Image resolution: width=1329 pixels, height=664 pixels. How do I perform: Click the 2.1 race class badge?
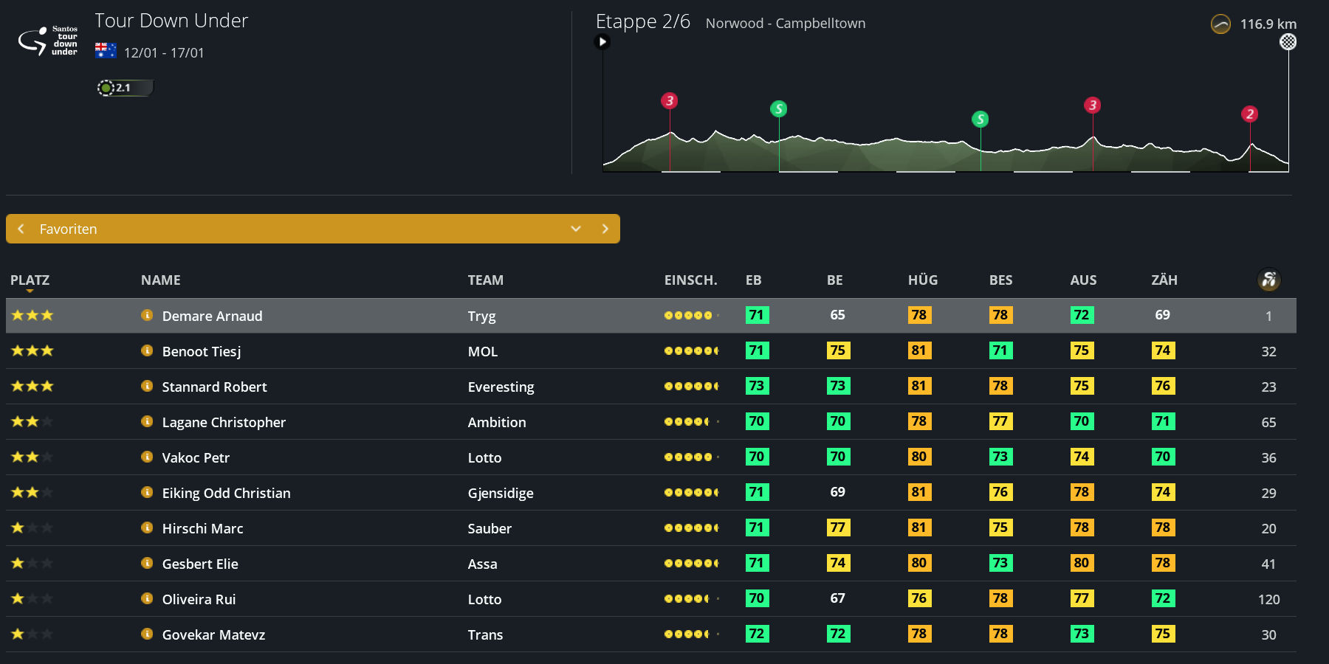click(124, 88)
